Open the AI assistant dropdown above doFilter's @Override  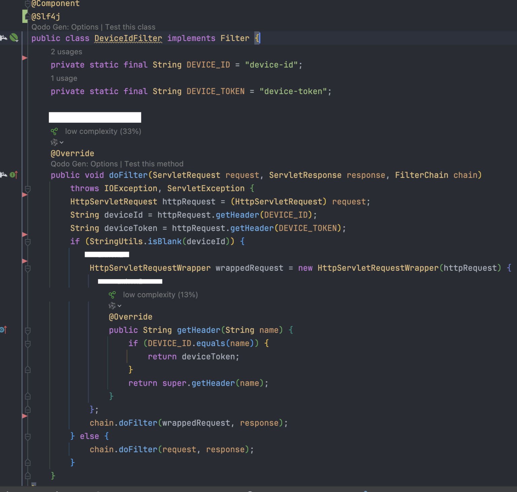coord(57,143)
